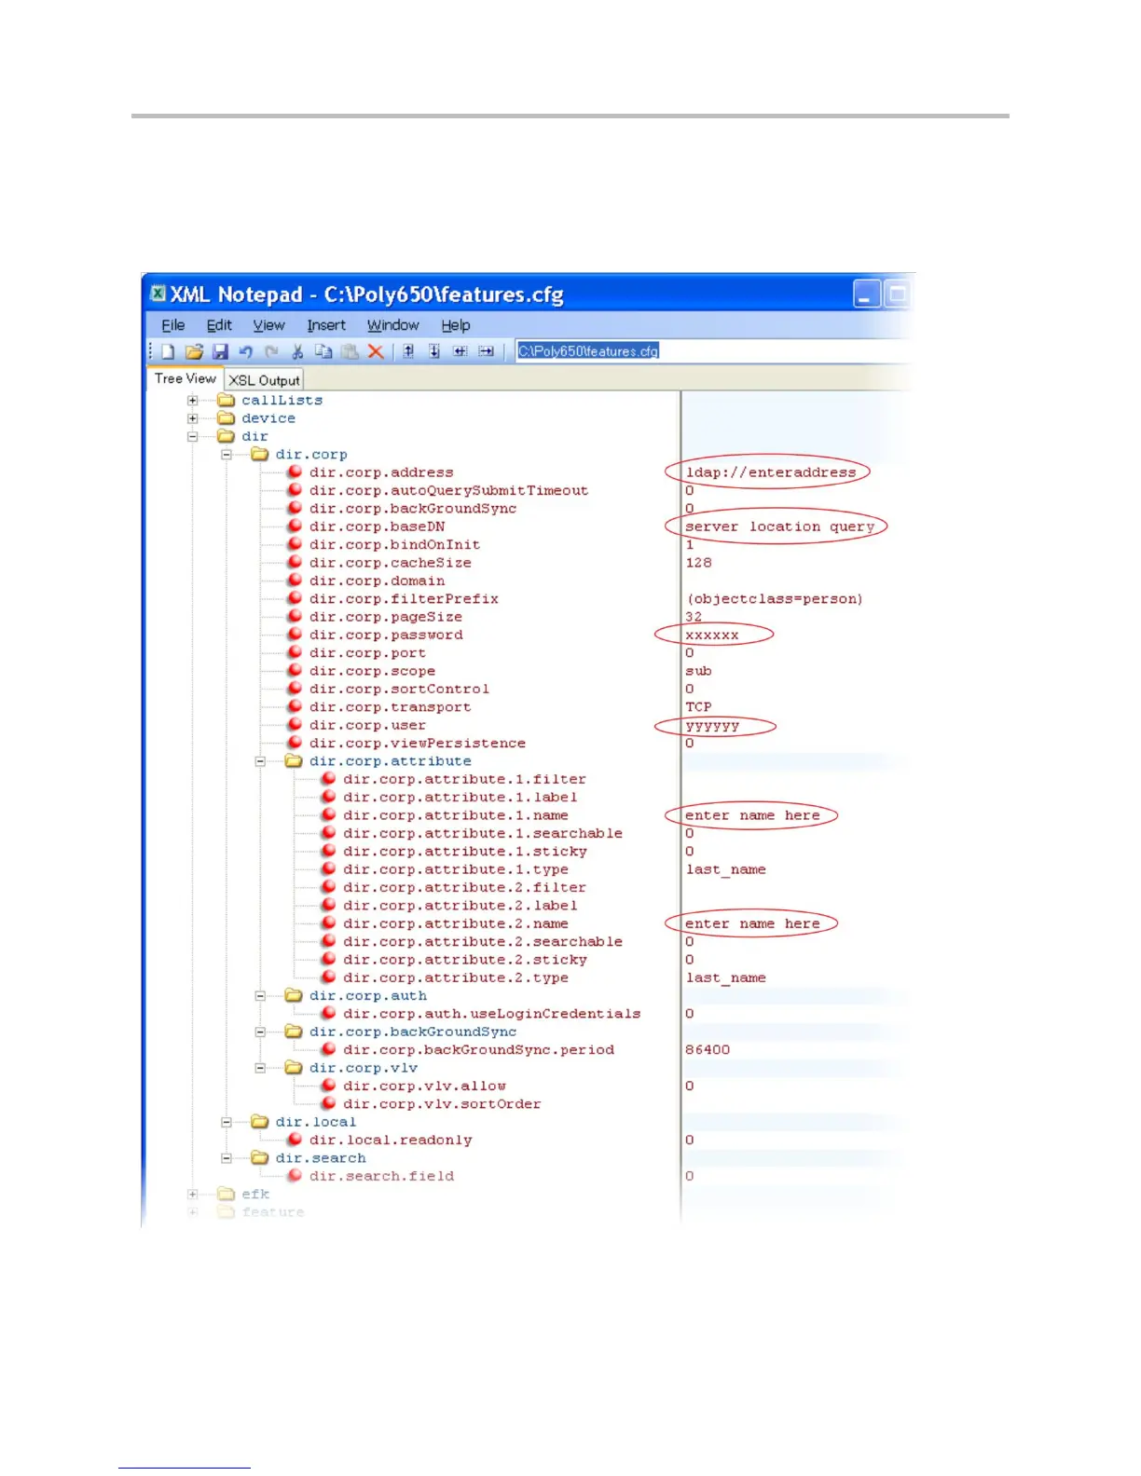The height and width of the screenshot is (1476, 1141).
Task: Click the Paste clipboard icon
Action: 350,351
